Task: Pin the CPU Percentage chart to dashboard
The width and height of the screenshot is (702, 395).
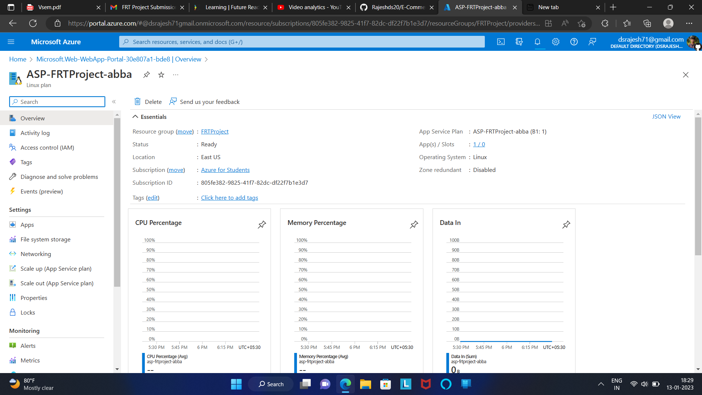Action: pyautogui.click(x=262, y=225)
